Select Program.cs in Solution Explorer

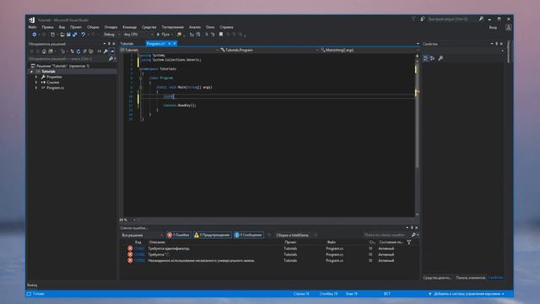[x=55, y=88]
